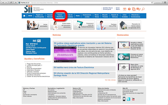Viewport: 168px width, 105px height.
Task: Open Libros Contables menu
Action: point(125,16)
